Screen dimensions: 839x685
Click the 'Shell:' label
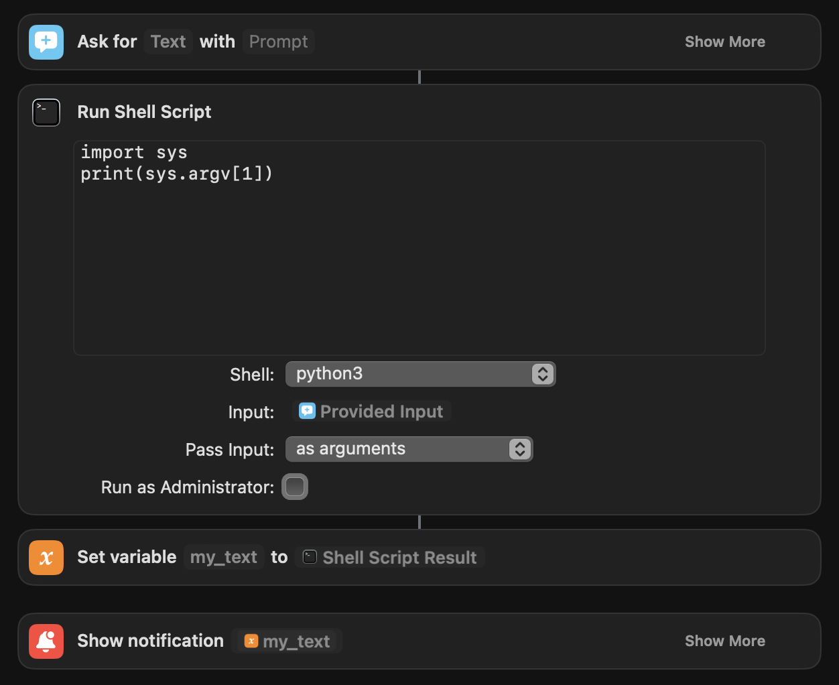click(x=252, y=374)
